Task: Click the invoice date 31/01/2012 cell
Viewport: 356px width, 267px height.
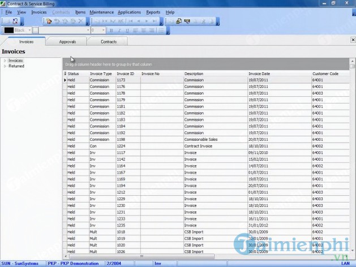Action: click(x=280, y=225)
